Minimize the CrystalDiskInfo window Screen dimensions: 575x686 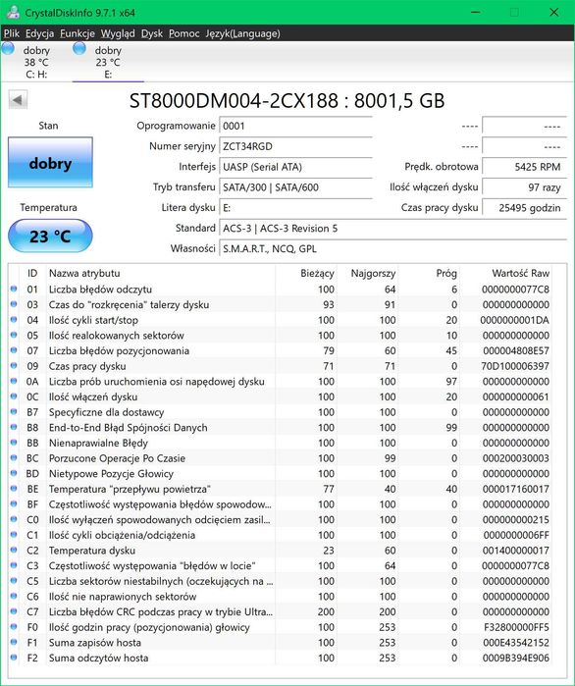475,12
